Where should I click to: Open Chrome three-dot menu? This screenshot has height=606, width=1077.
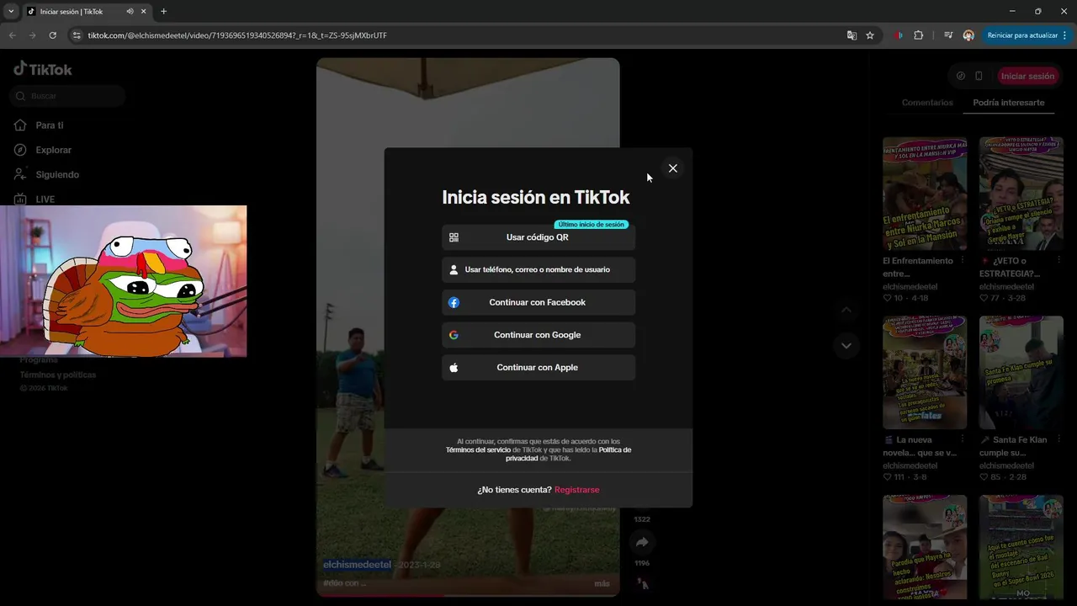pyautogui.click(x=1064, y=35)
